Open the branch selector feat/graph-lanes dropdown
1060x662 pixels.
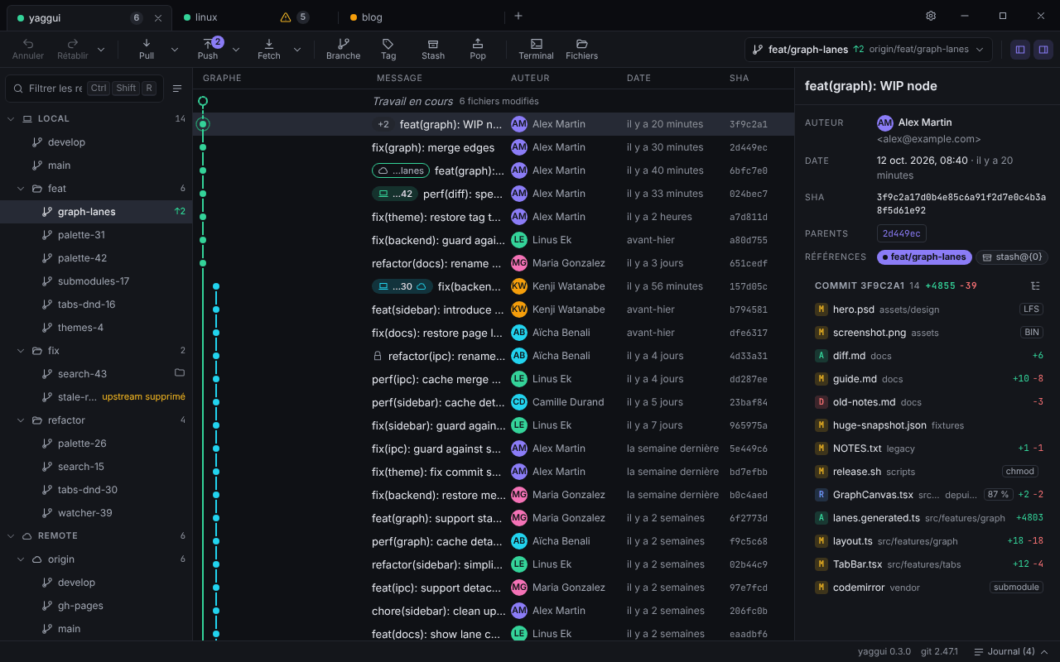click(x=869, y=50)
